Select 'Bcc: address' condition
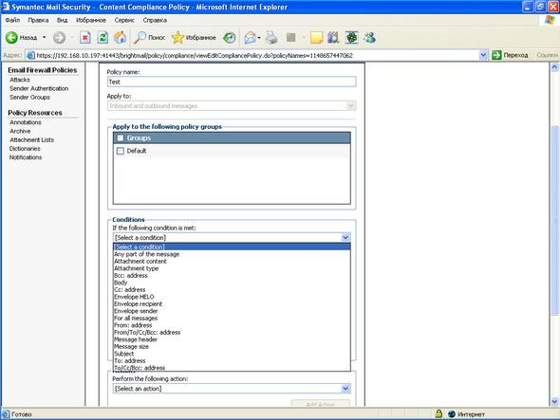The width and height of the screenshot is (560, 420). pyautogui.click(x=232, y=276)
